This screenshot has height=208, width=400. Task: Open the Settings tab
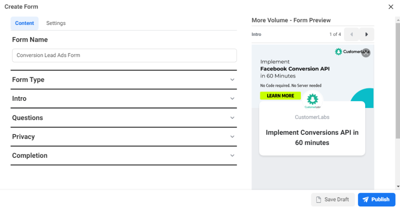[x=56, y=23]
